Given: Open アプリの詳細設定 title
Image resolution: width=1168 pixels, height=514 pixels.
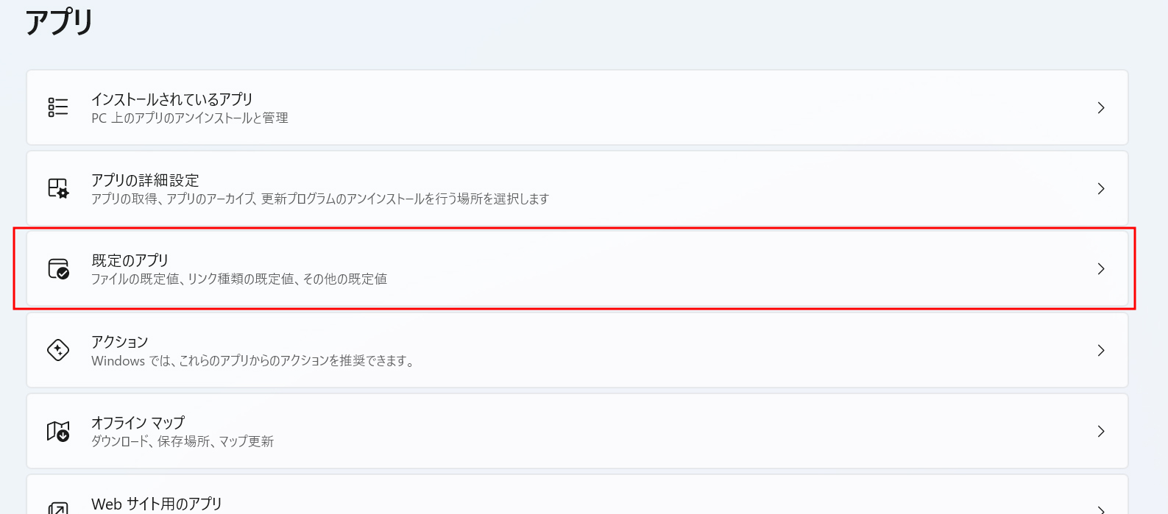Looking at the screenshot, I should [x=145, y=180].
